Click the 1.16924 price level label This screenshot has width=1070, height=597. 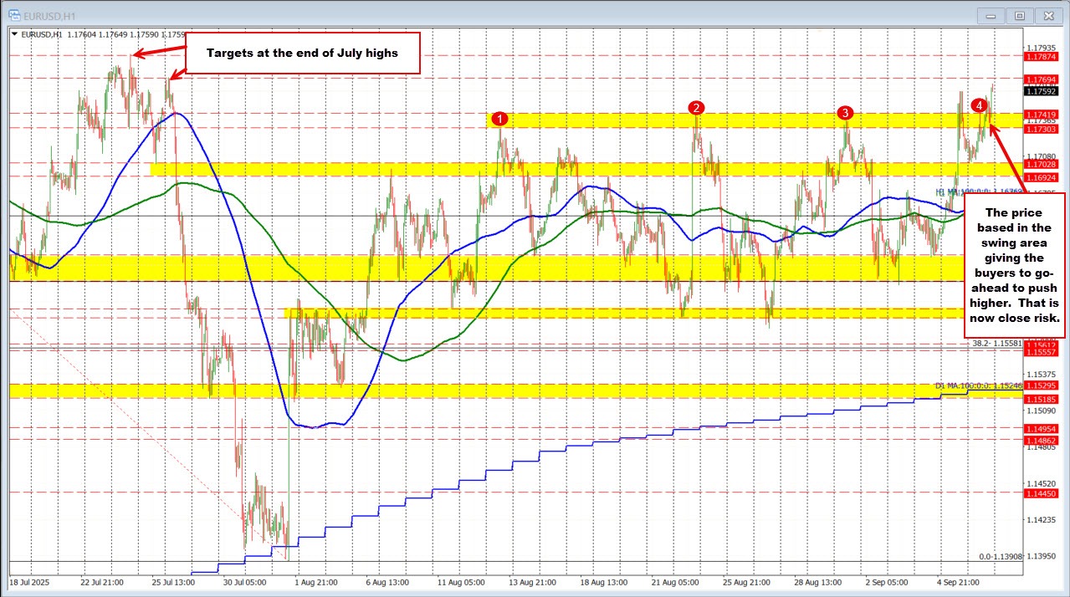pyautogui.click(x=1042, y=177)
